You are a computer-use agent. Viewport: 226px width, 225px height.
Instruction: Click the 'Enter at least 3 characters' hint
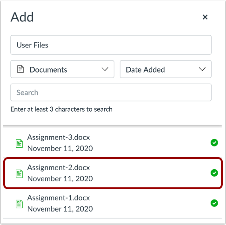coord(61,109)
